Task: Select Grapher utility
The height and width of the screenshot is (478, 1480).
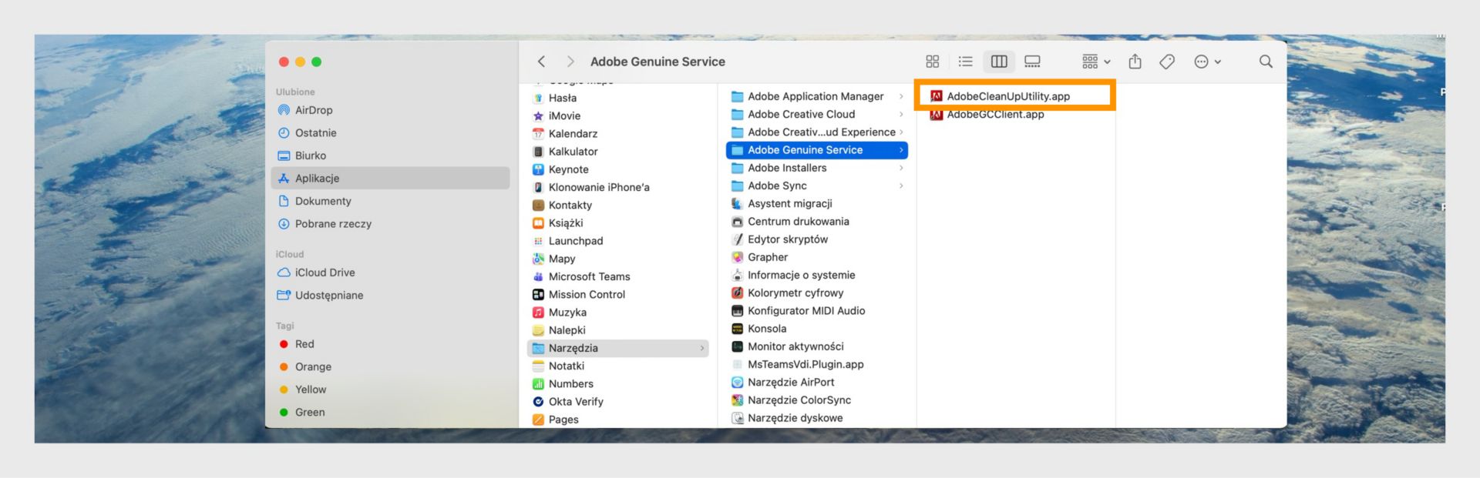Action: click(x=817, y=257)
